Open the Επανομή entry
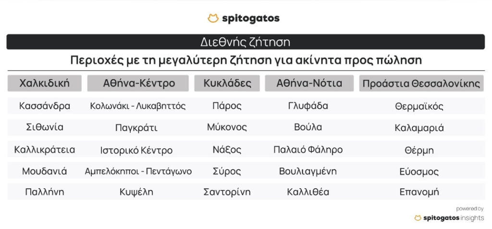 (419, 192)
